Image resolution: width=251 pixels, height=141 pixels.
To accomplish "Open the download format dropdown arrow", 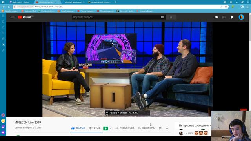I will tap(111, 128).
